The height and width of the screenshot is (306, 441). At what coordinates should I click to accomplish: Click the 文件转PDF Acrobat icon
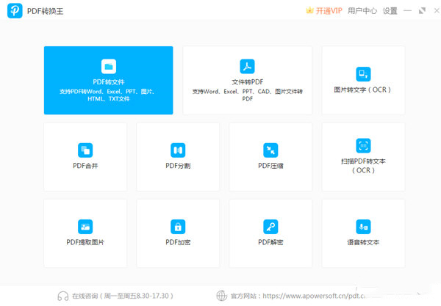click(247, 67)
